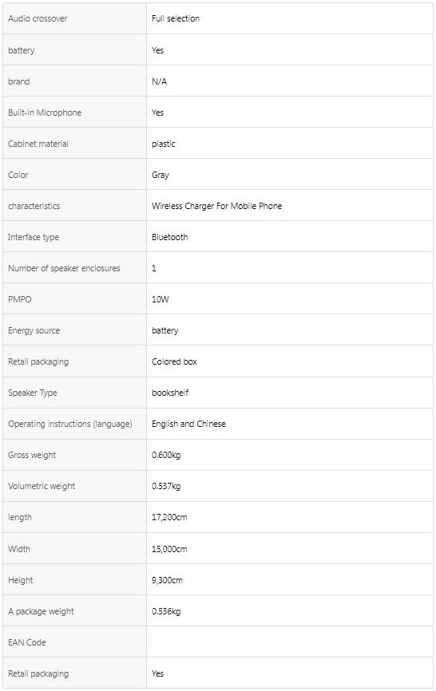Click the Speaker Type value bookshelf
This screenshot has width=436, height=691.
click(x=170, y=393)
